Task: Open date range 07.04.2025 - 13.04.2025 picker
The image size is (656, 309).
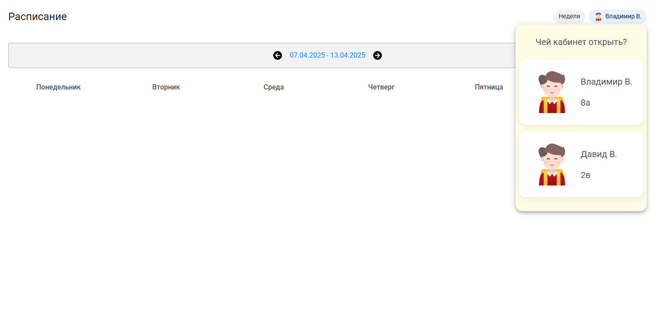Action: pyautogui.click(x=327, y=55)
